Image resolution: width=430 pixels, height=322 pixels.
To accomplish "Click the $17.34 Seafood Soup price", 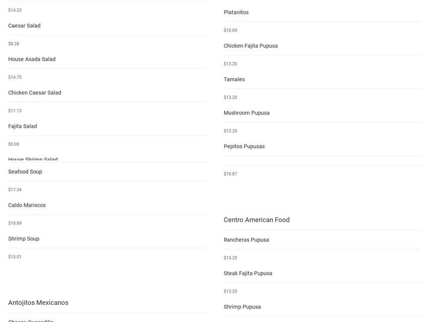I will coord(15,190).
